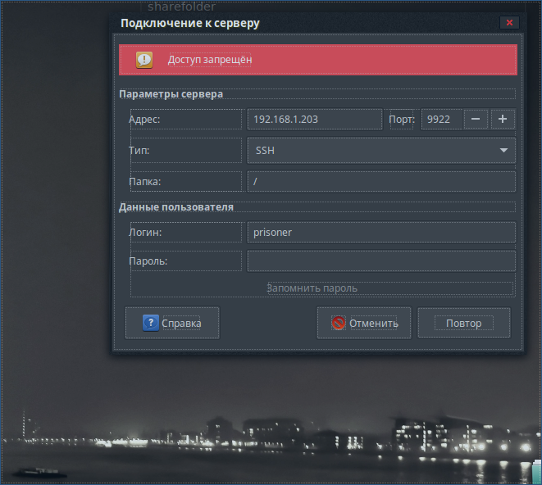
Task: Click the warning icon in the error banner
Action: (143, 60)
